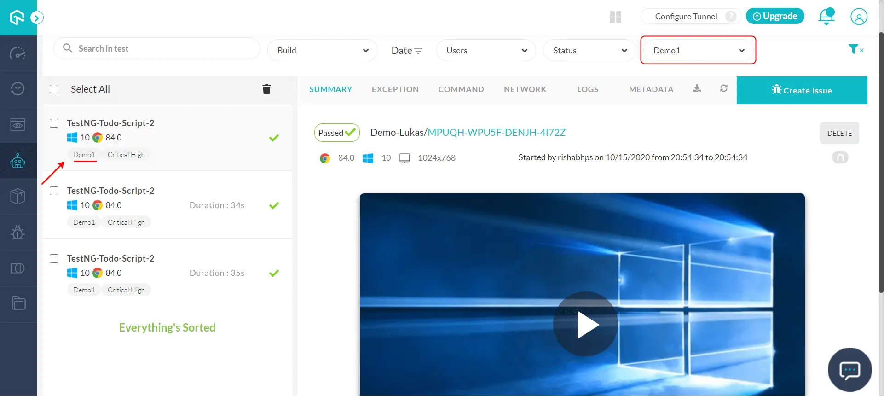The image size is (884, 396).
Task: Expand the sidebar with arrow button
Action: (37, 18)
